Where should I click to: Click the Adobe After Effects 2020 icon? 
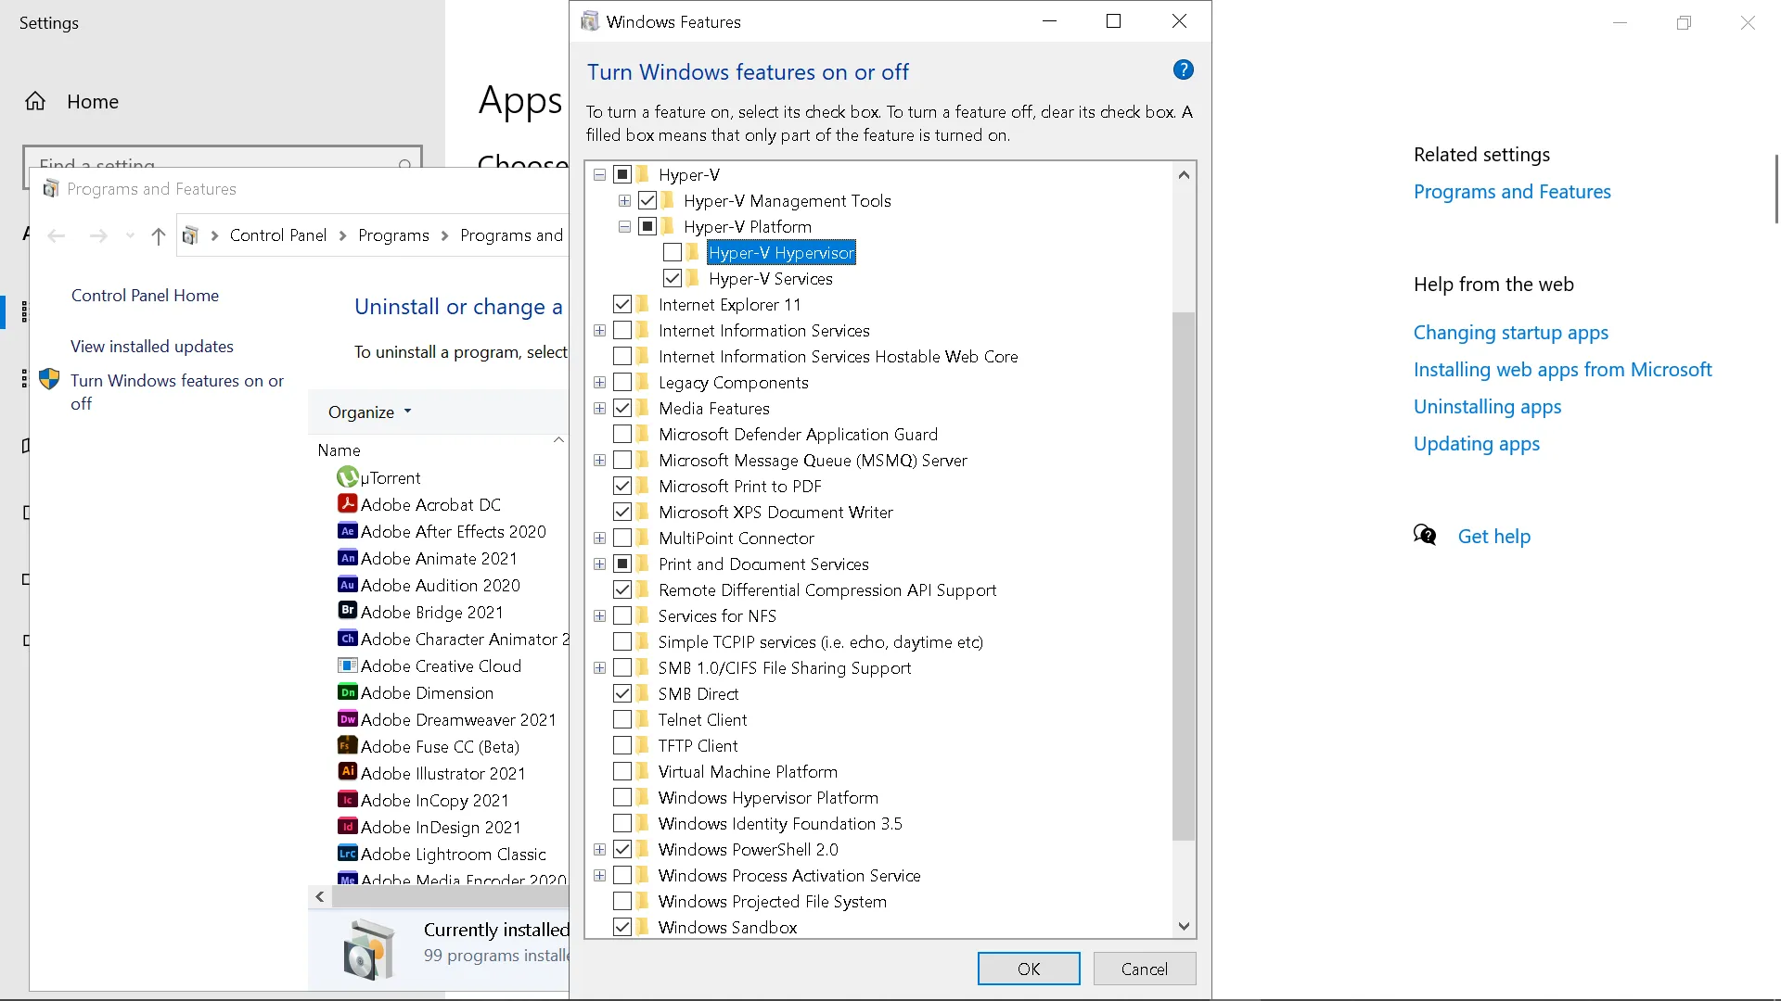[347, 531]
